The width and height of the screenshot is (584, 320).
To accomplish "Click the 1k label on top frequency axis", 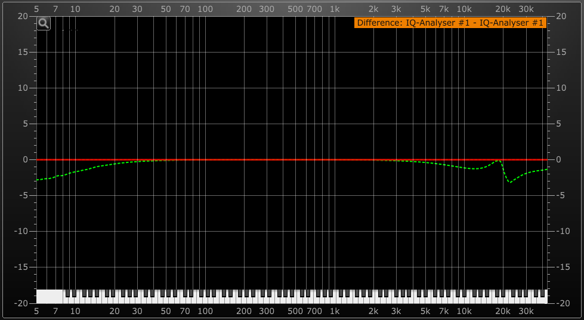I will 335,10.
